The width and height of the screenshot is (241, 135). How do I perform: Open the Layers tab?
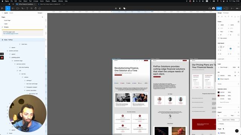point(6,13)
